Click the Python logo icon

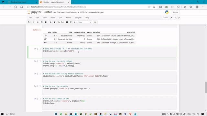(x=167, y=12)
